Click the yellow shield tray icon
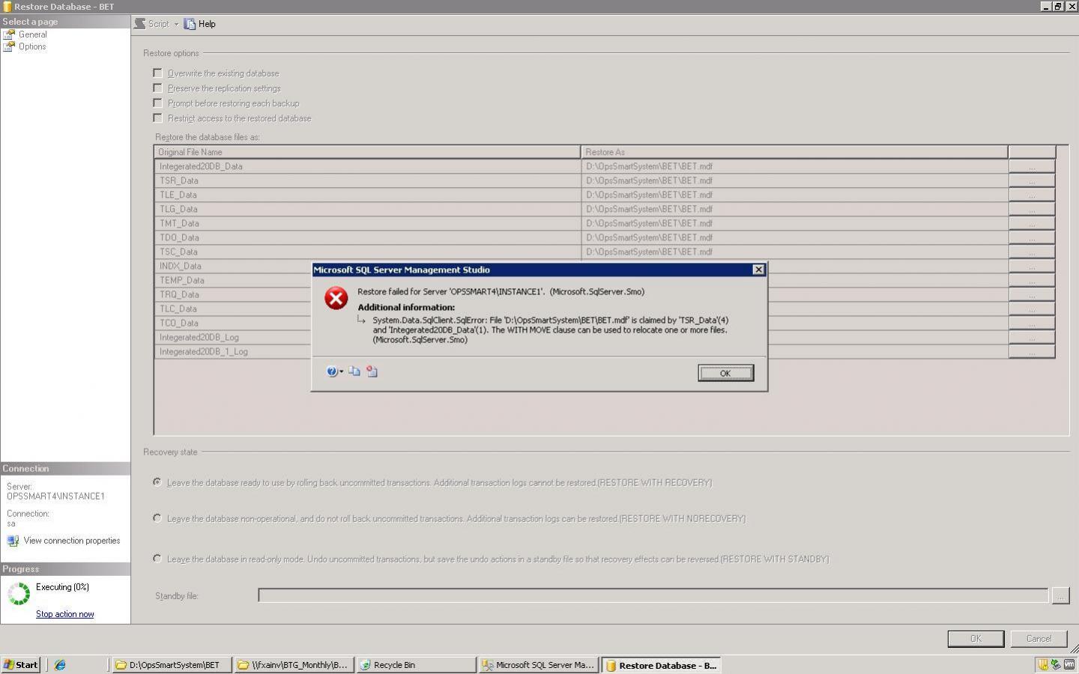This screenshot has width=1079, height=674. (1042, 664)
